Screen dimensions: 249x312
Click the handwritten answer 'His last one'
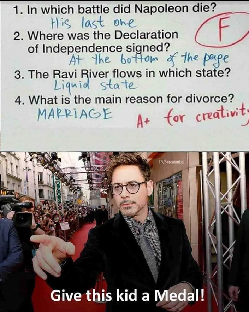click(x=93, y=22)
